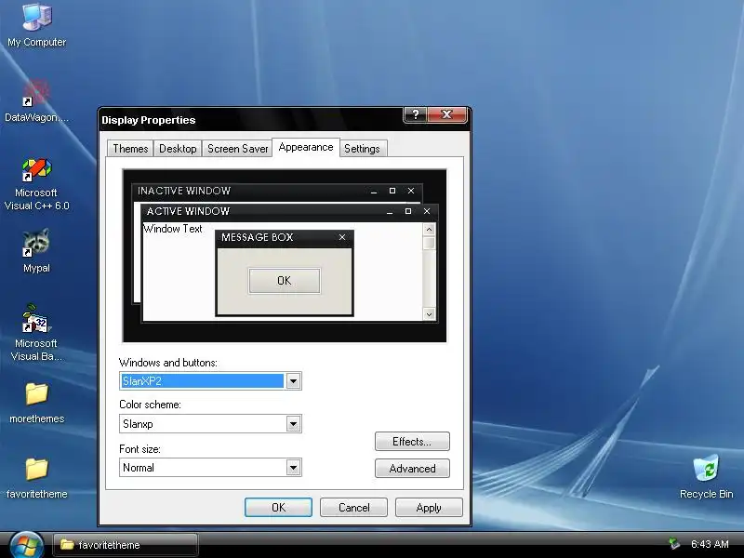Click preview Active Window close icon
Screen dimensions: 744x558
(427, 211)
